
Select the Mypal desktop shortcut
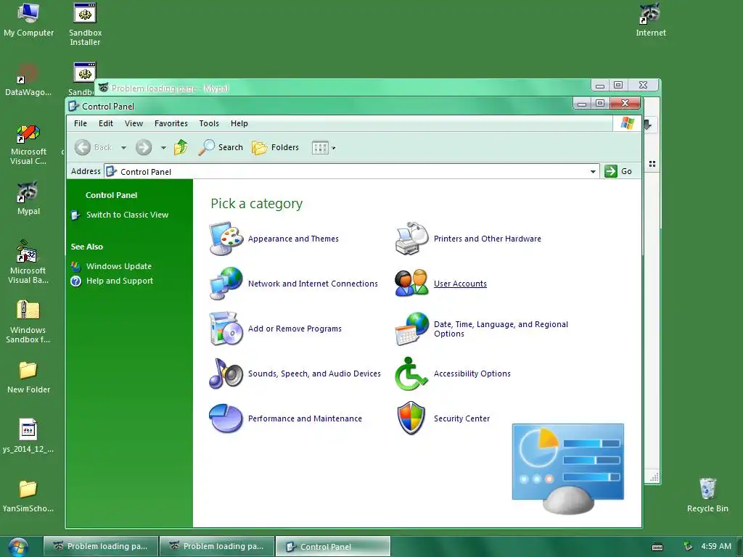(28, 198)
